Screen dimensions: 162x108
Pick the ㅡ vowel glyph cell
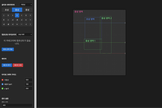21,24
